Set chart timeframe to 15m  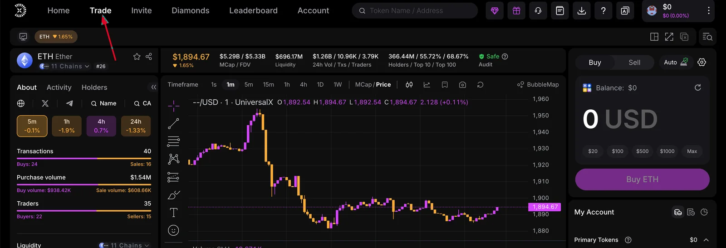click(269, 85)
